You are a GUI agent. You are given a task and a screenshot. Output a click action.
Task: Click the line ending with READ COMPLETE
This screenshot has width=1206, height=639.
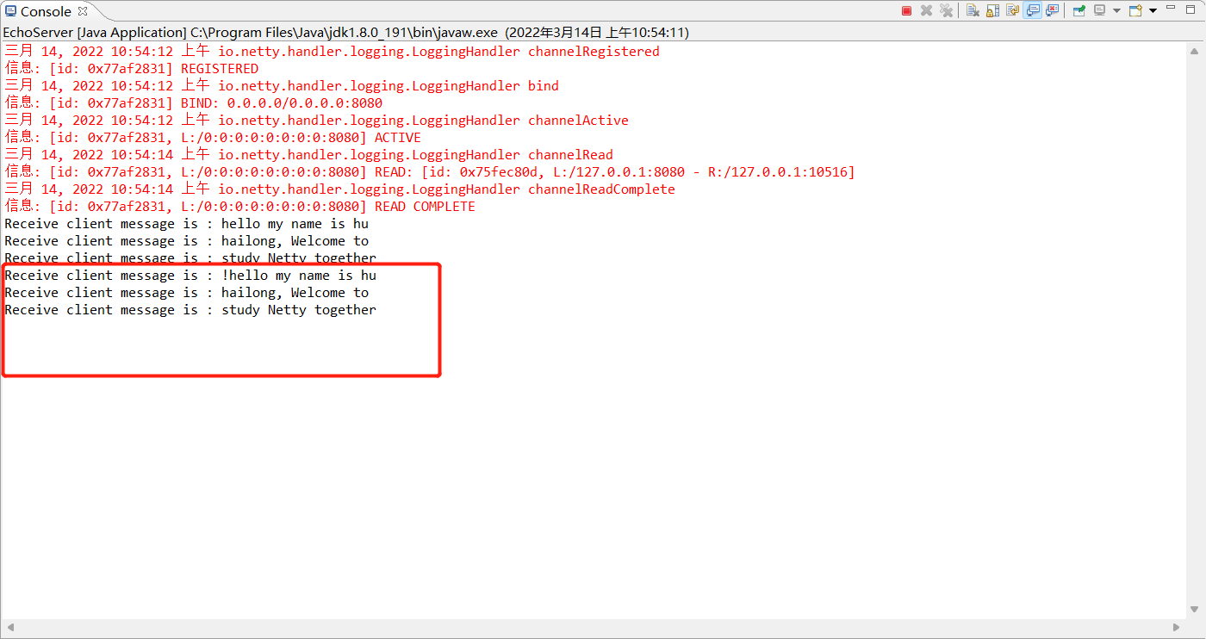(x=239, y=207)
